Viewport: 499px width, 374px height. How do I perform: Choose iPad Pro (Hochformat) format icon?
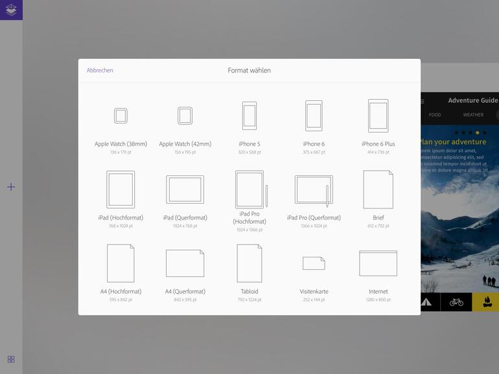tap(251, 190)
